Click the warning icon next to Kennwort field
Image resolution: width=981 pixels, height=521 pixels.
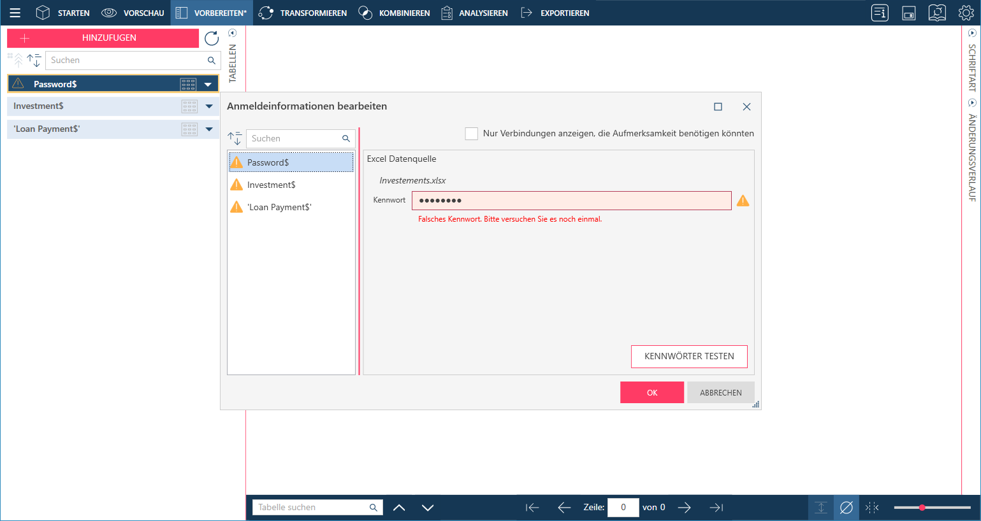(743, 201)
